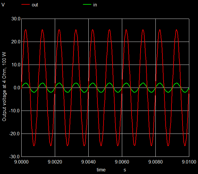This screenshot has height=174, width=198.
Task: Click the 0.0 y-axis value
Action: point(17,88)
